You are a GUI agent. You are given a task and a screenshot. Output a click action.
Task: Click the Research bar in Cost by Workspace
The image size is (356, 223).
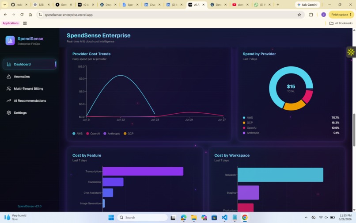click(x=280, y=175)
